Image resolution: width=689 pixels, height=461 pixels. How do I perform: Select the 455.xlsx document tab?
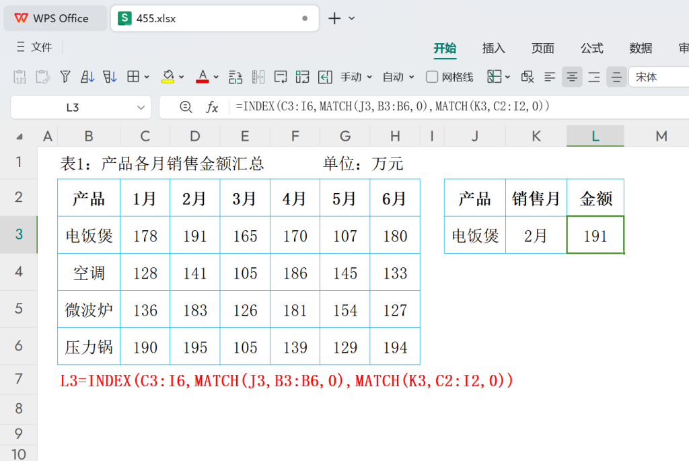click(215, 18)
